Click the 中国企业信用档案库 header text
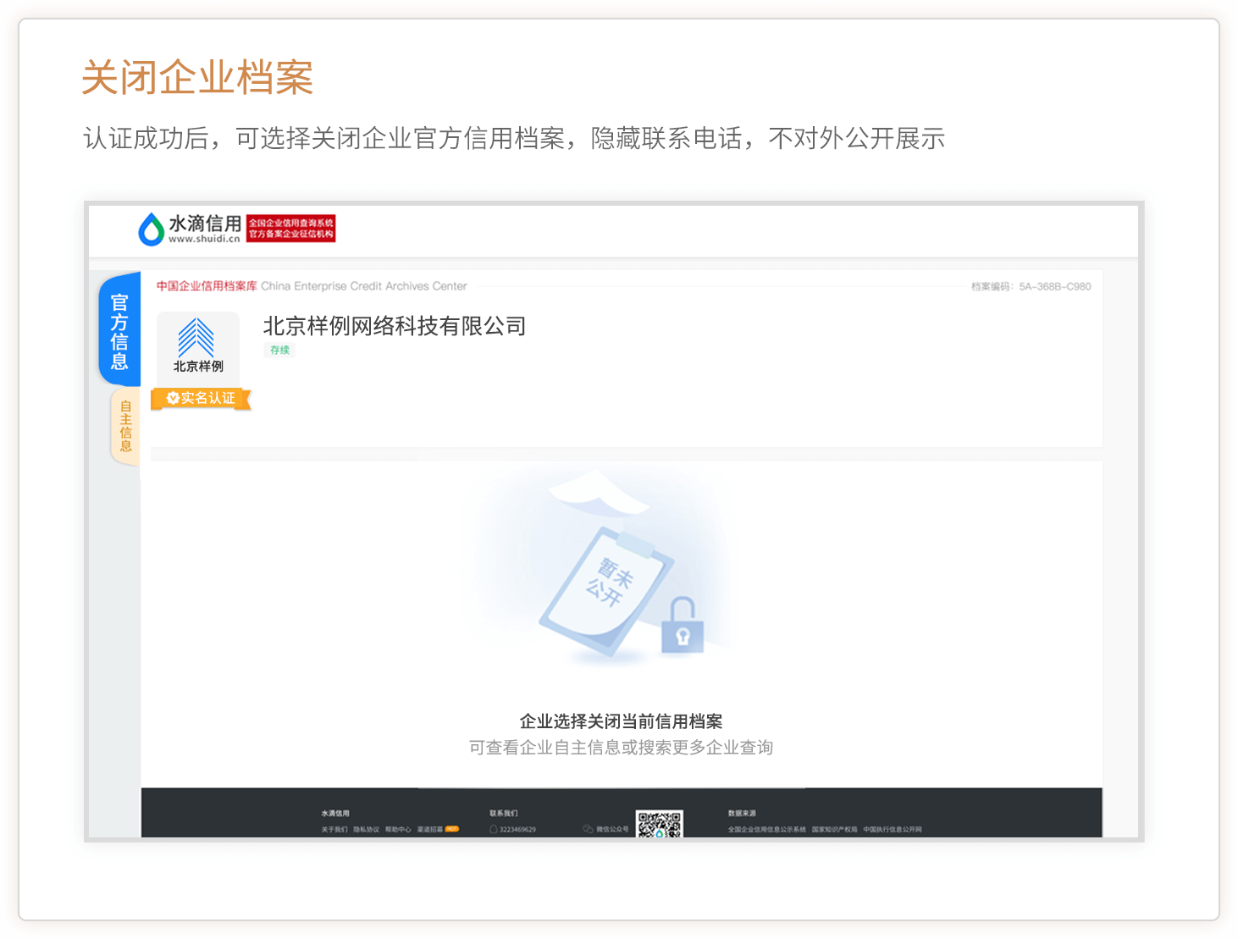The image size is (1238, 939). point(207,286)
